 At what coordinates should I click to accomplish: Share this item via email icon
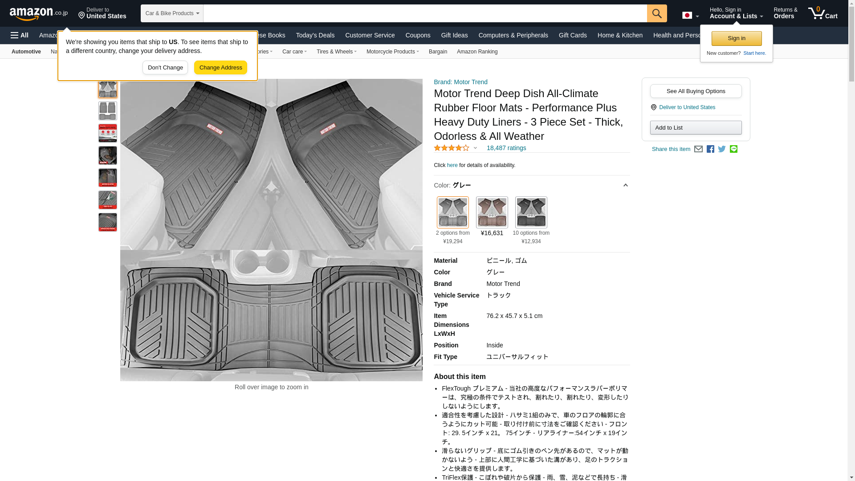698,149
